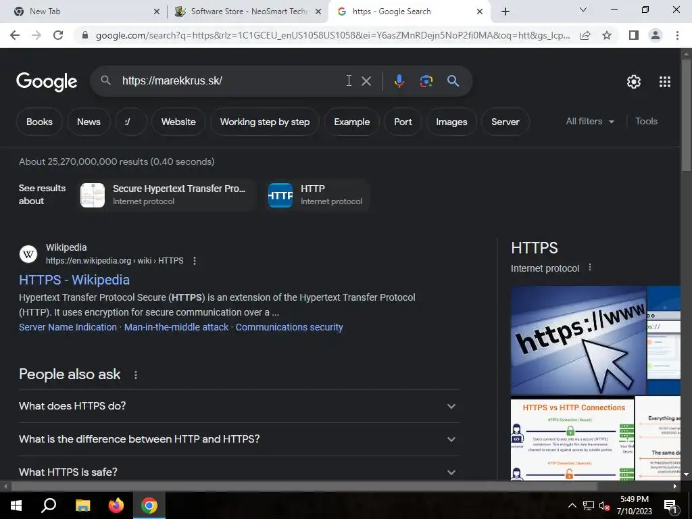Screen dimensions: 692x519
Task: Open Windows Start menu
Action: click(16, 505)
